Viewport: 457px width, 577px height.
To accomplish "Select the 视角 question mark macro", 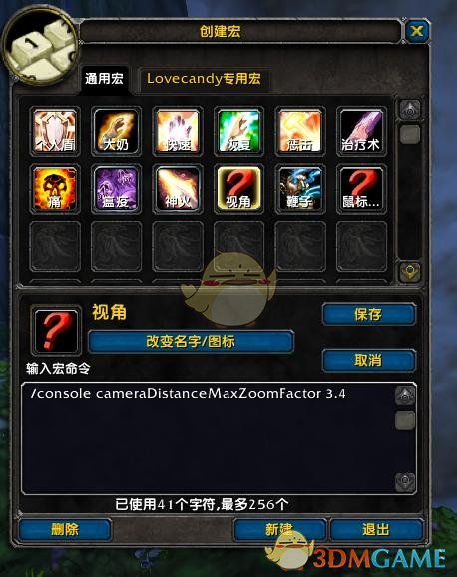I will click(x=239, y=189).
